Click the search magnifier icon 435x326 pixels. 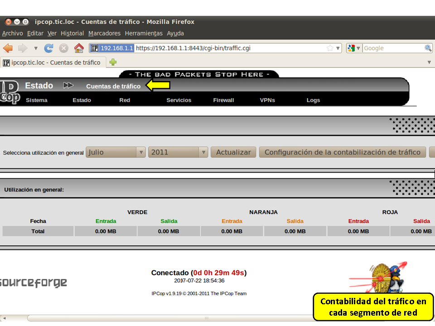tap(428, 48)
